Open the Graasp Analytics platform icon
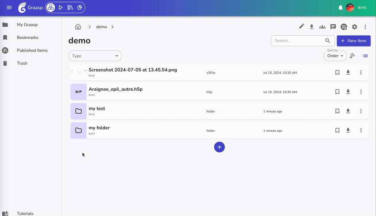The height and width of the screenshot is (216, 376). (80, 8)
